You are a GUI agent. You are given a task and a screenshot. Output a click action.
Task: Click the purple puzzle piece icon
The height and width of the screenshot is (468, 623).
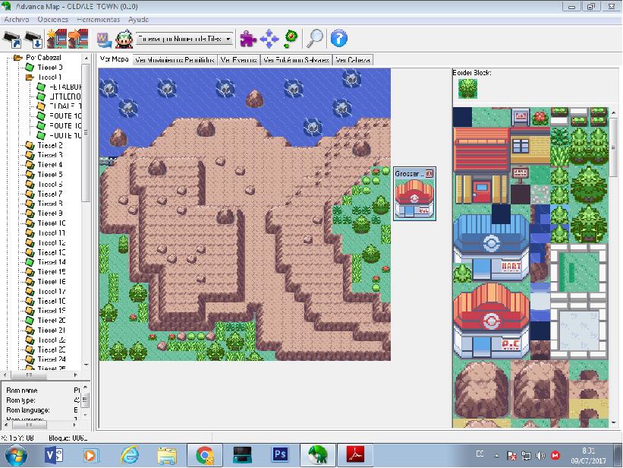[x=247, y=38]
